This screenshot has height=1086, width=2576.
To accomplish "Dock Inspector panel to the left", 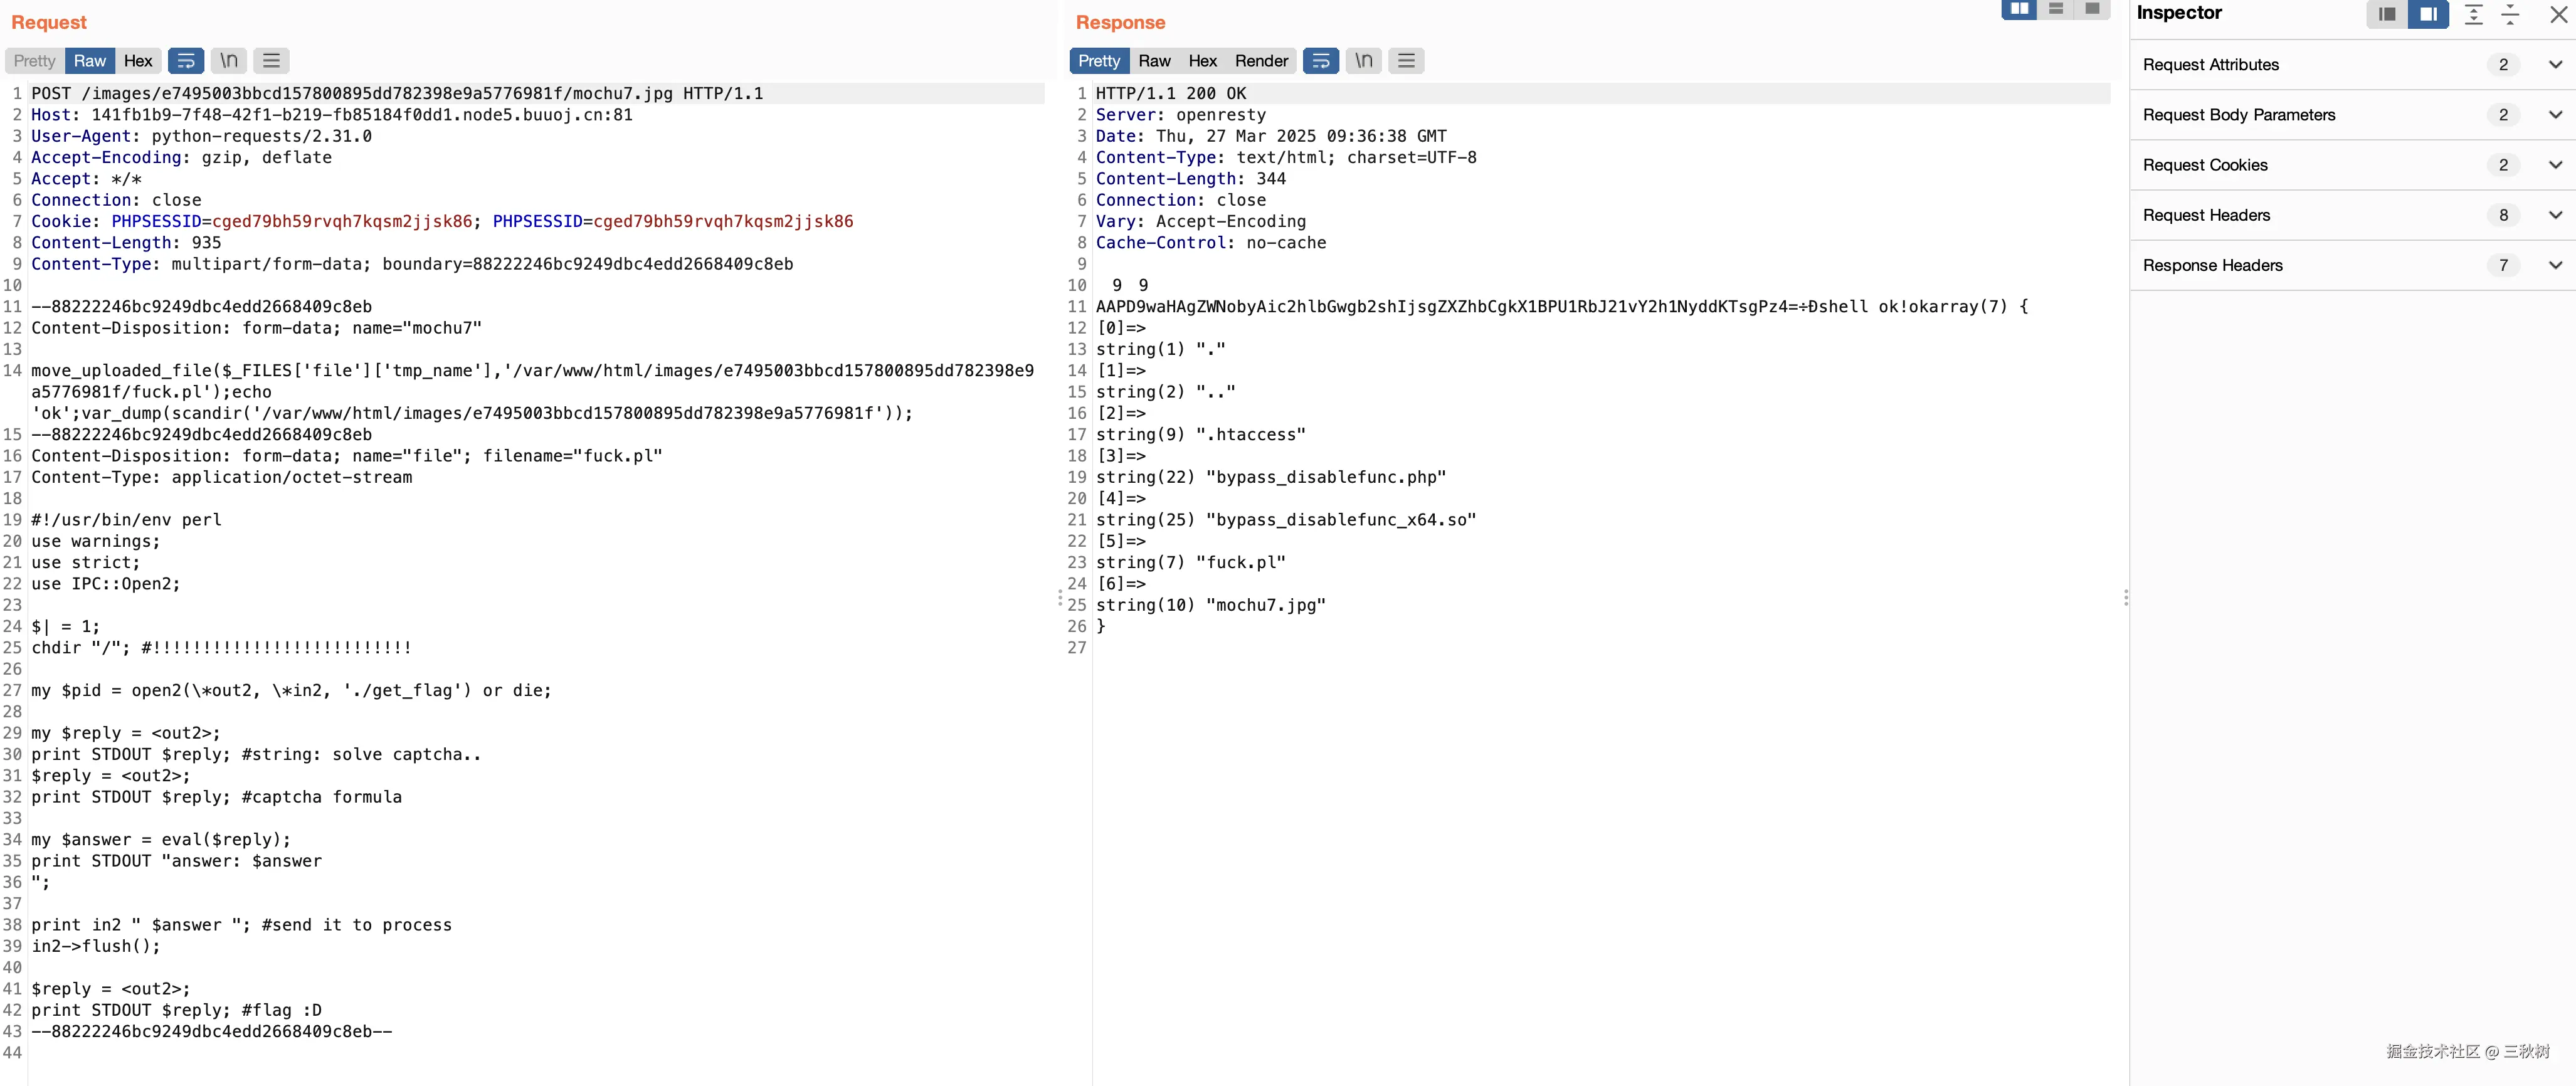I will tap(2387, 14).
